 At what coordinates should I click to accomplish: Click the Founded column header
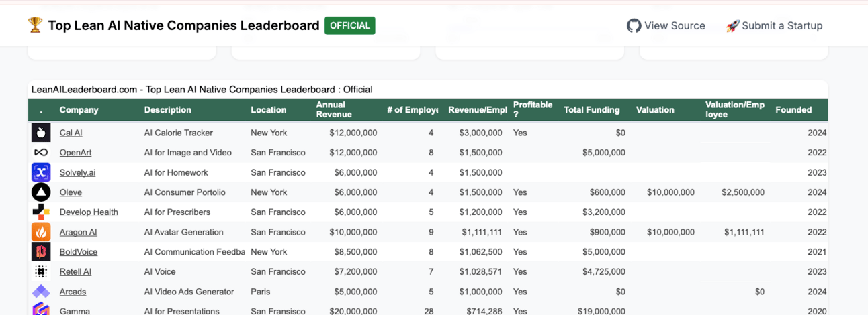pyautogui.click(x=793, y=110)
